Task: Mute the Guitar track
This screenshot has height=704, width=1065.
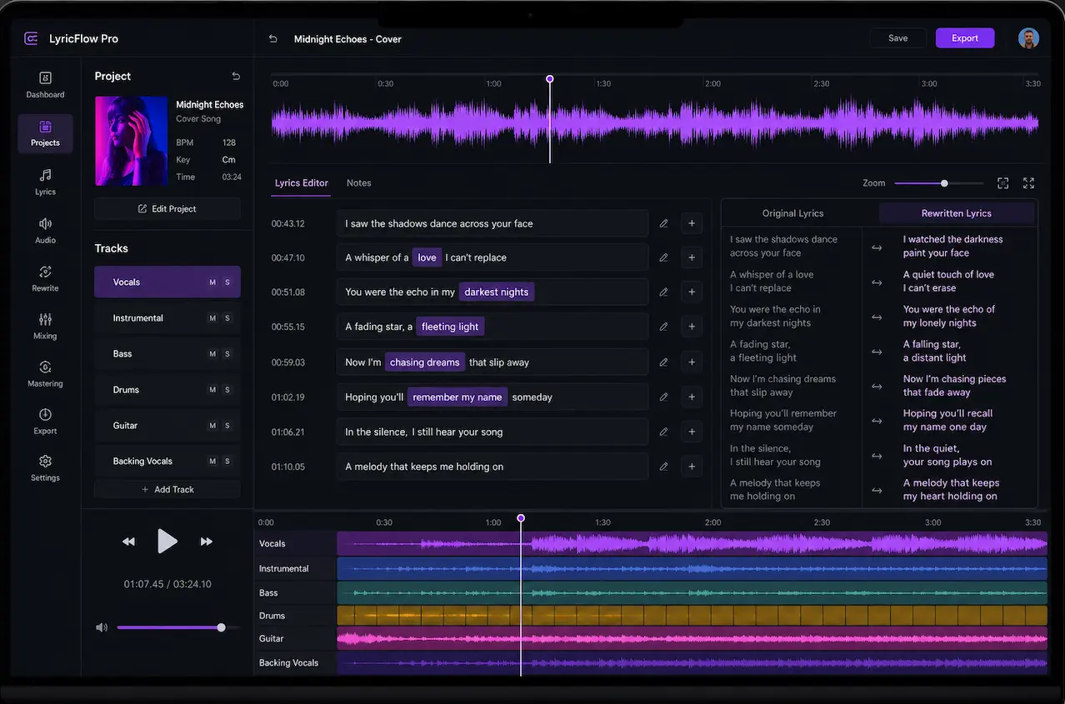Action: click(x=212, y=426)
